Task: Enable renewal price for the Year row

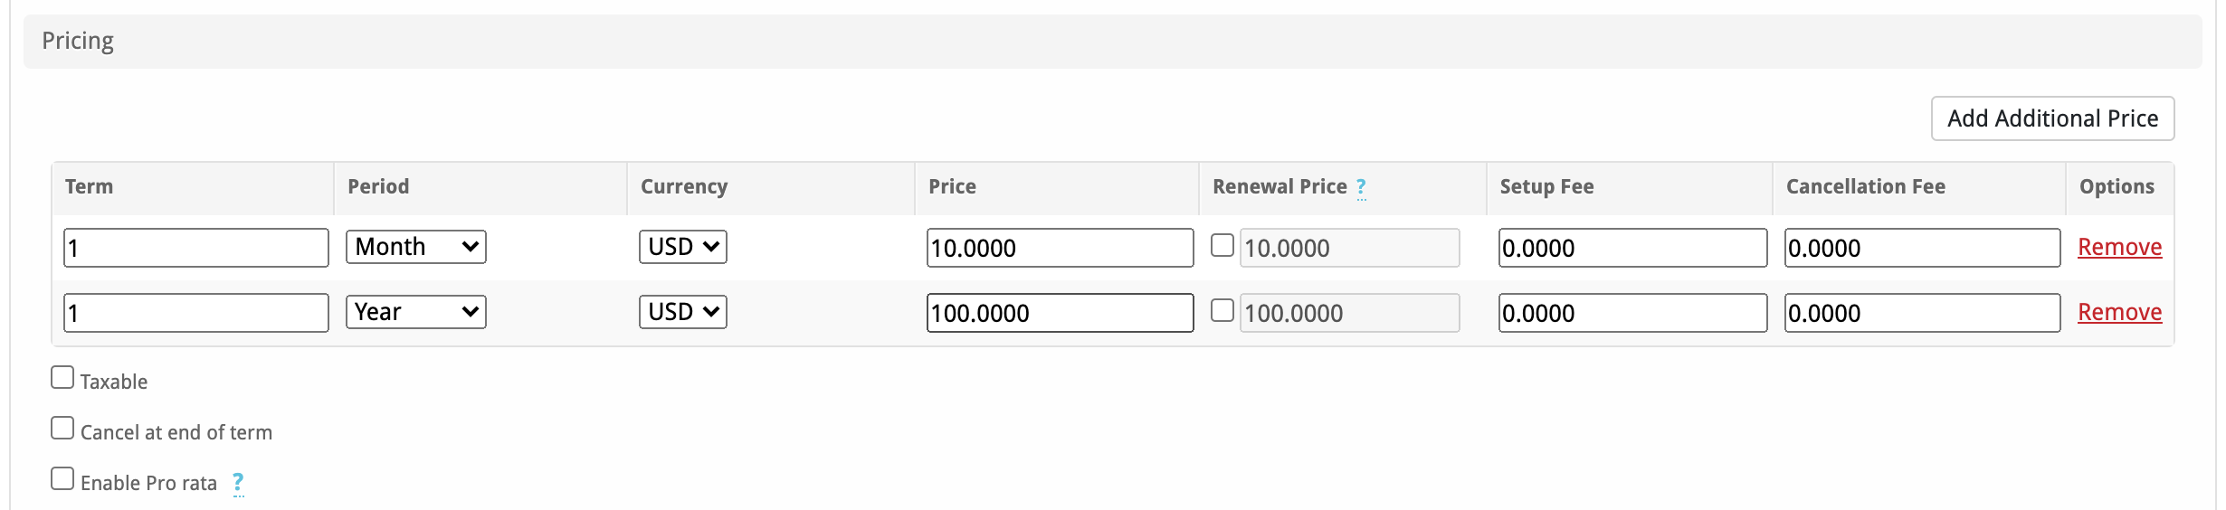Action: click(1222, 311)
